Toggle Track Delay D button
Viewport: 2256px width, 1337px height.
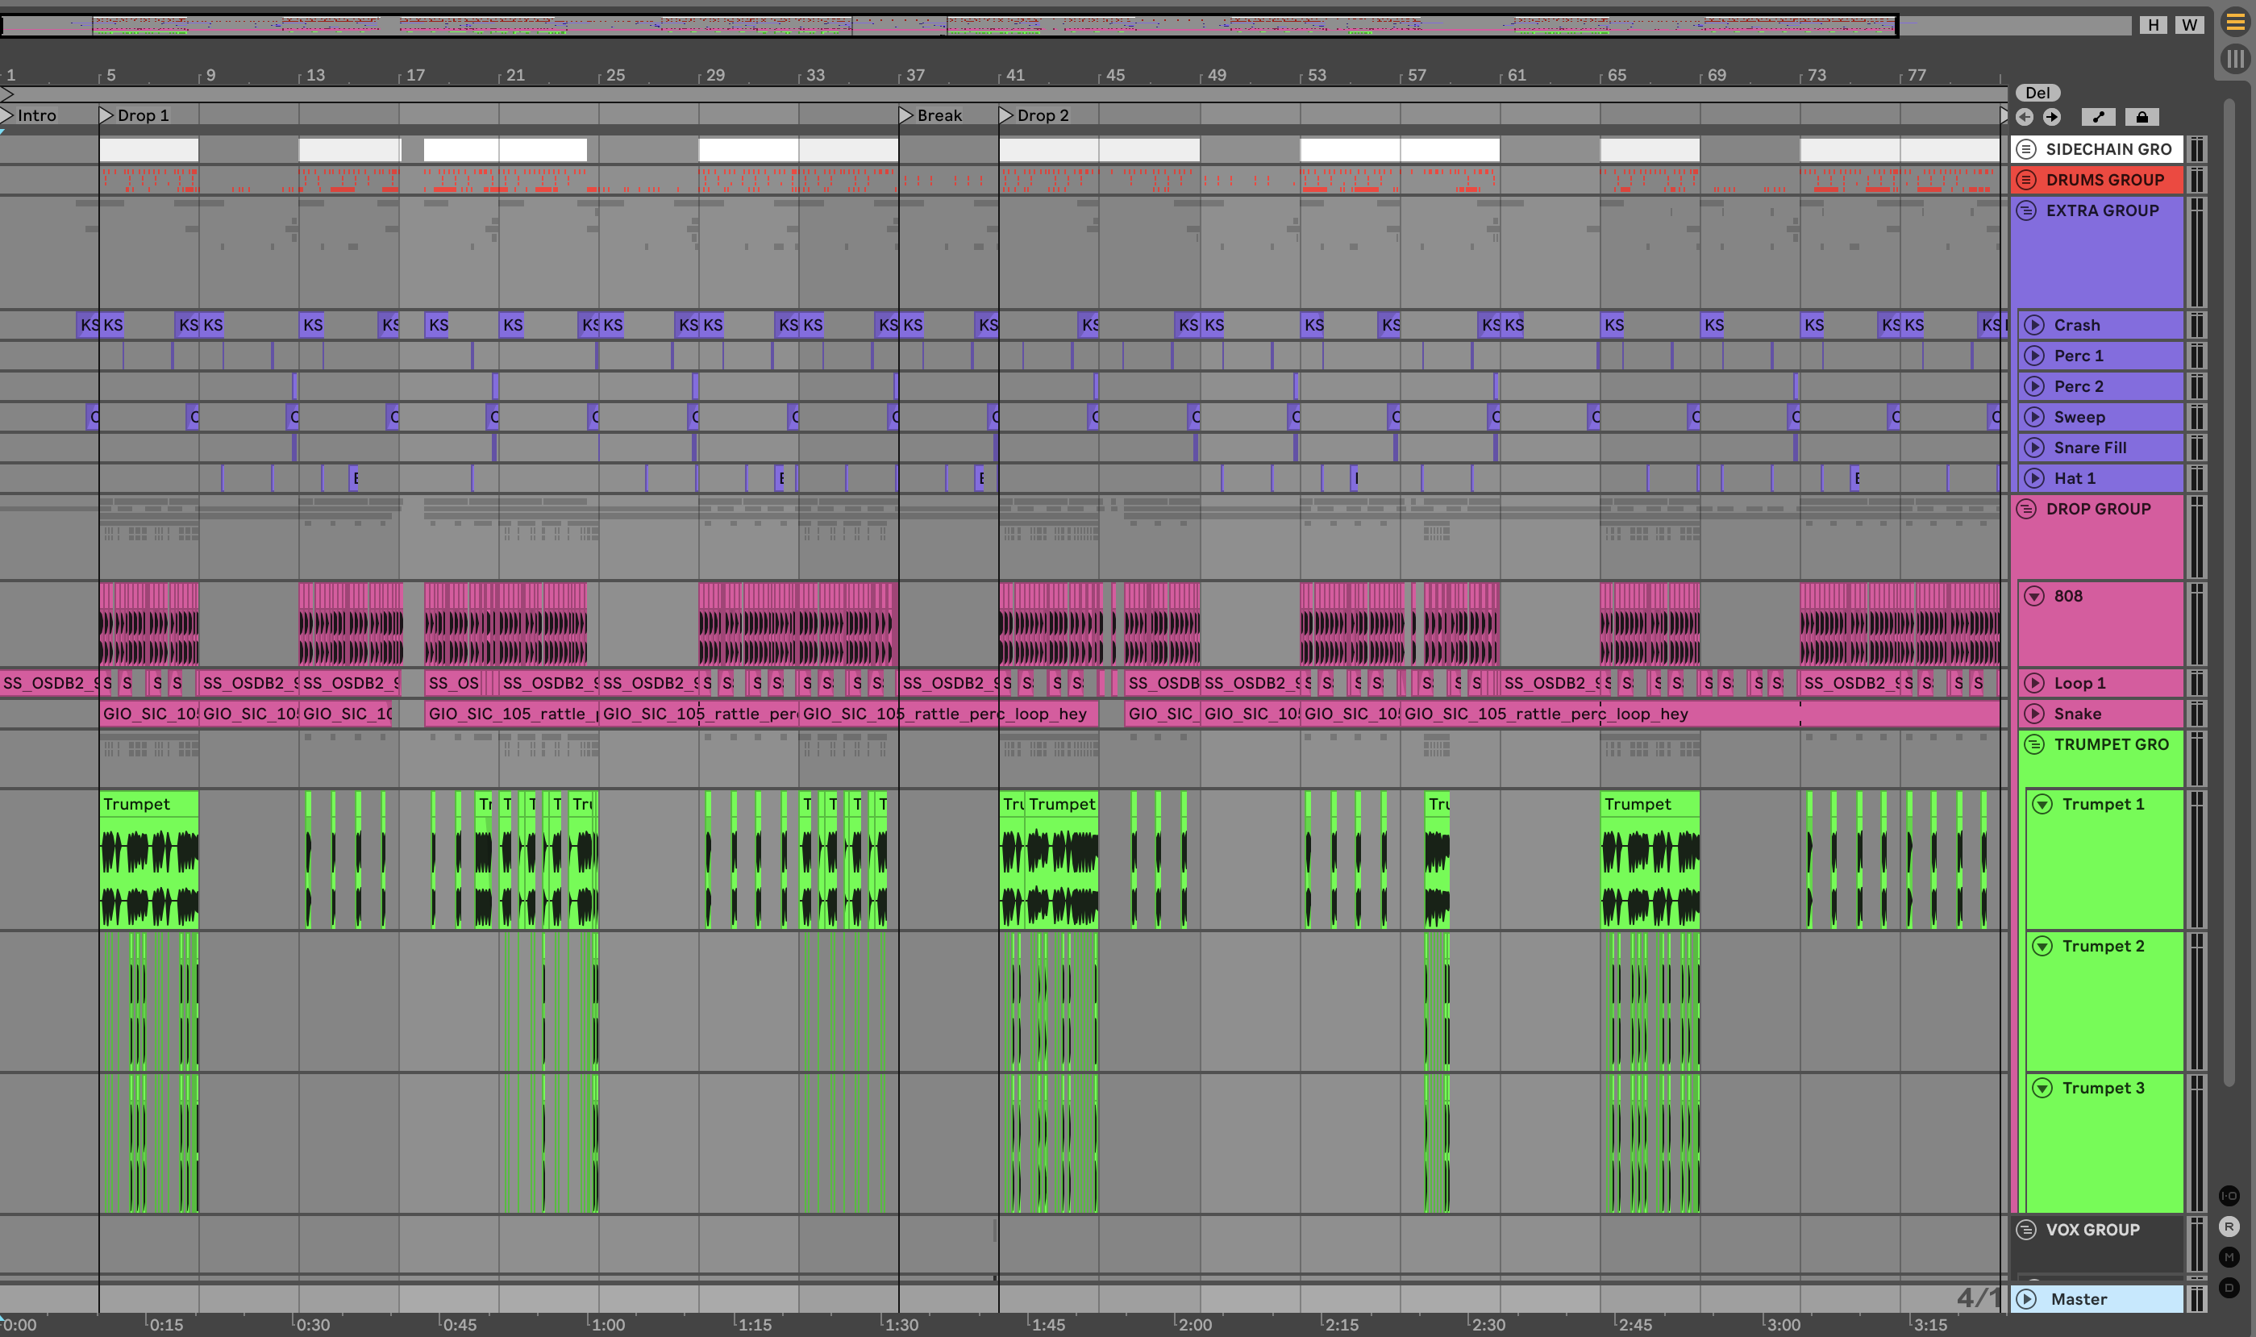(x=2230, y=1288)
